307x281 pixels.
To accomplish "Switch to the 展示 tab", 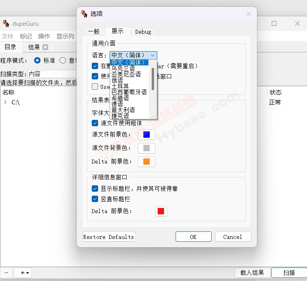I will pos(118,31).
